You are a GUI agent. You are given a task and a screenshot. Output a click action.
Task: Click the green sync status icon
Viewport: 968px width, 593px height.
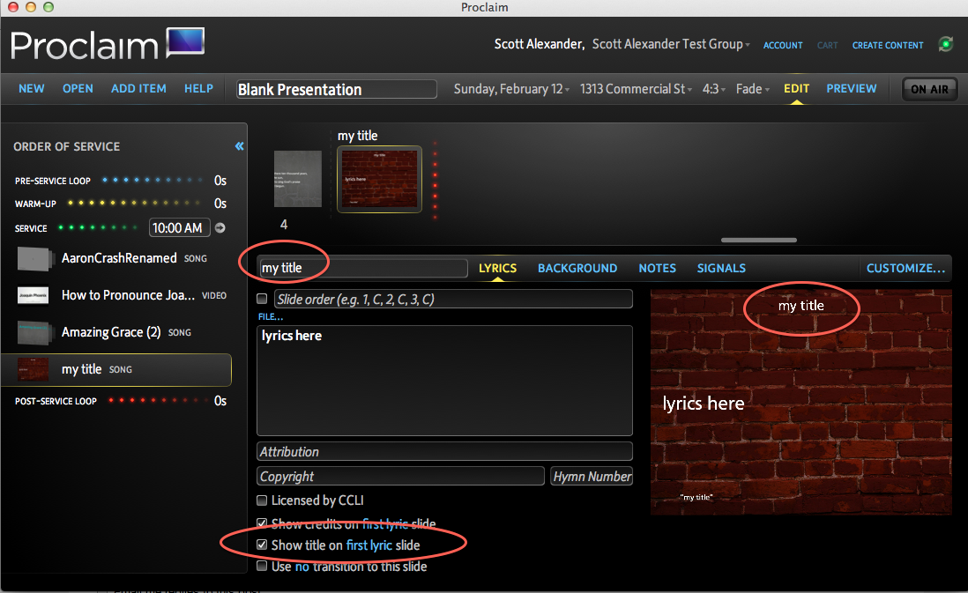pyautogui.click(x=945, y=44)
